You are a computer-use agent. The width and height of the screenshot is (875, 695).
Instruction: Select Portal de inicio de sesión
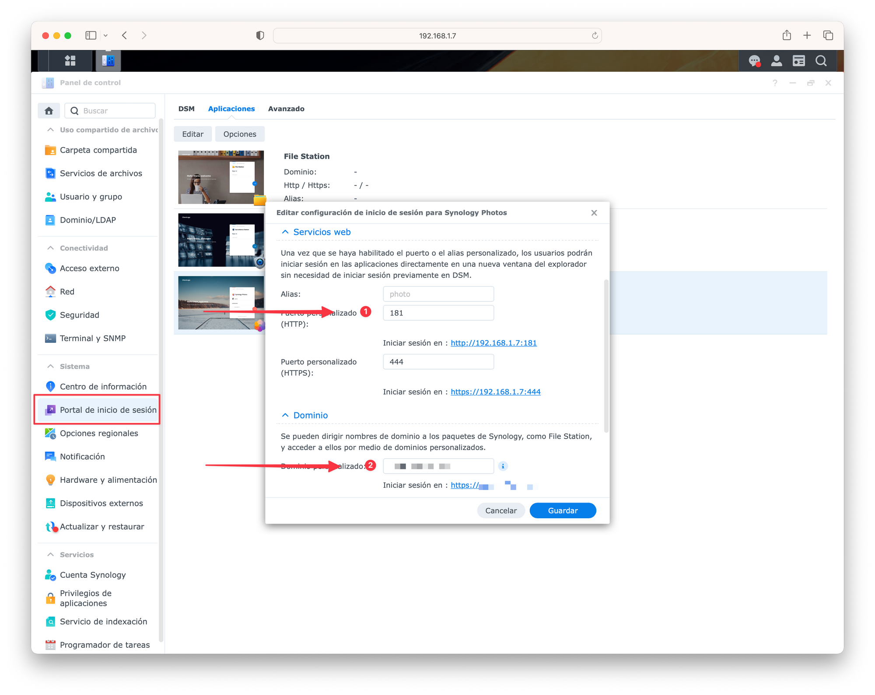98,410
